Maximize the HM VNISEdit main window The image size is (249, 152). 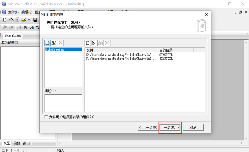(x=230, y=4)
